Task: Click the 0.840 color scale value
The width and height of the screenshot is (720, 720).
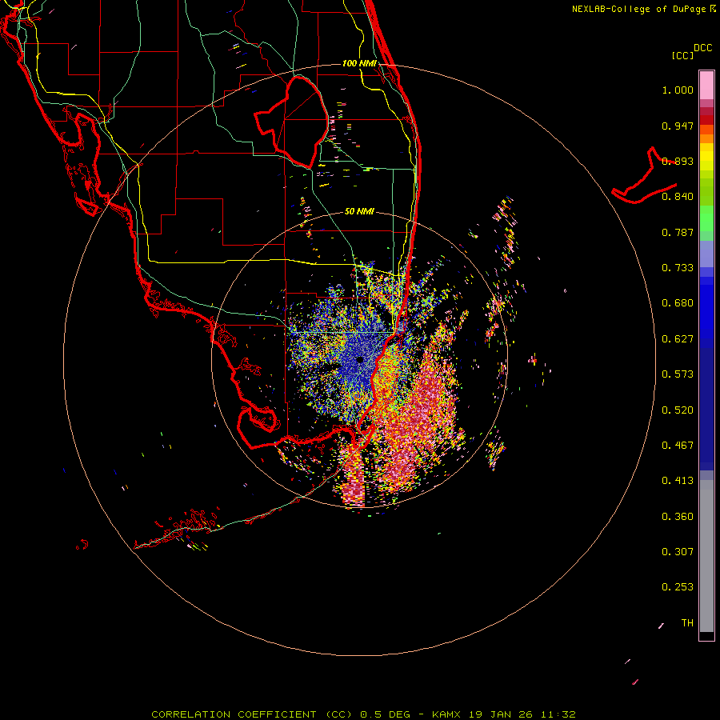Action: (678, 197)
